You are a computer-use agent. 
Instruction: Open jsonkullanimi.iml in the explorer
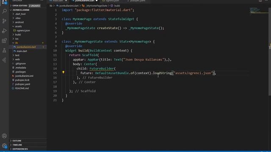(24, 76)
